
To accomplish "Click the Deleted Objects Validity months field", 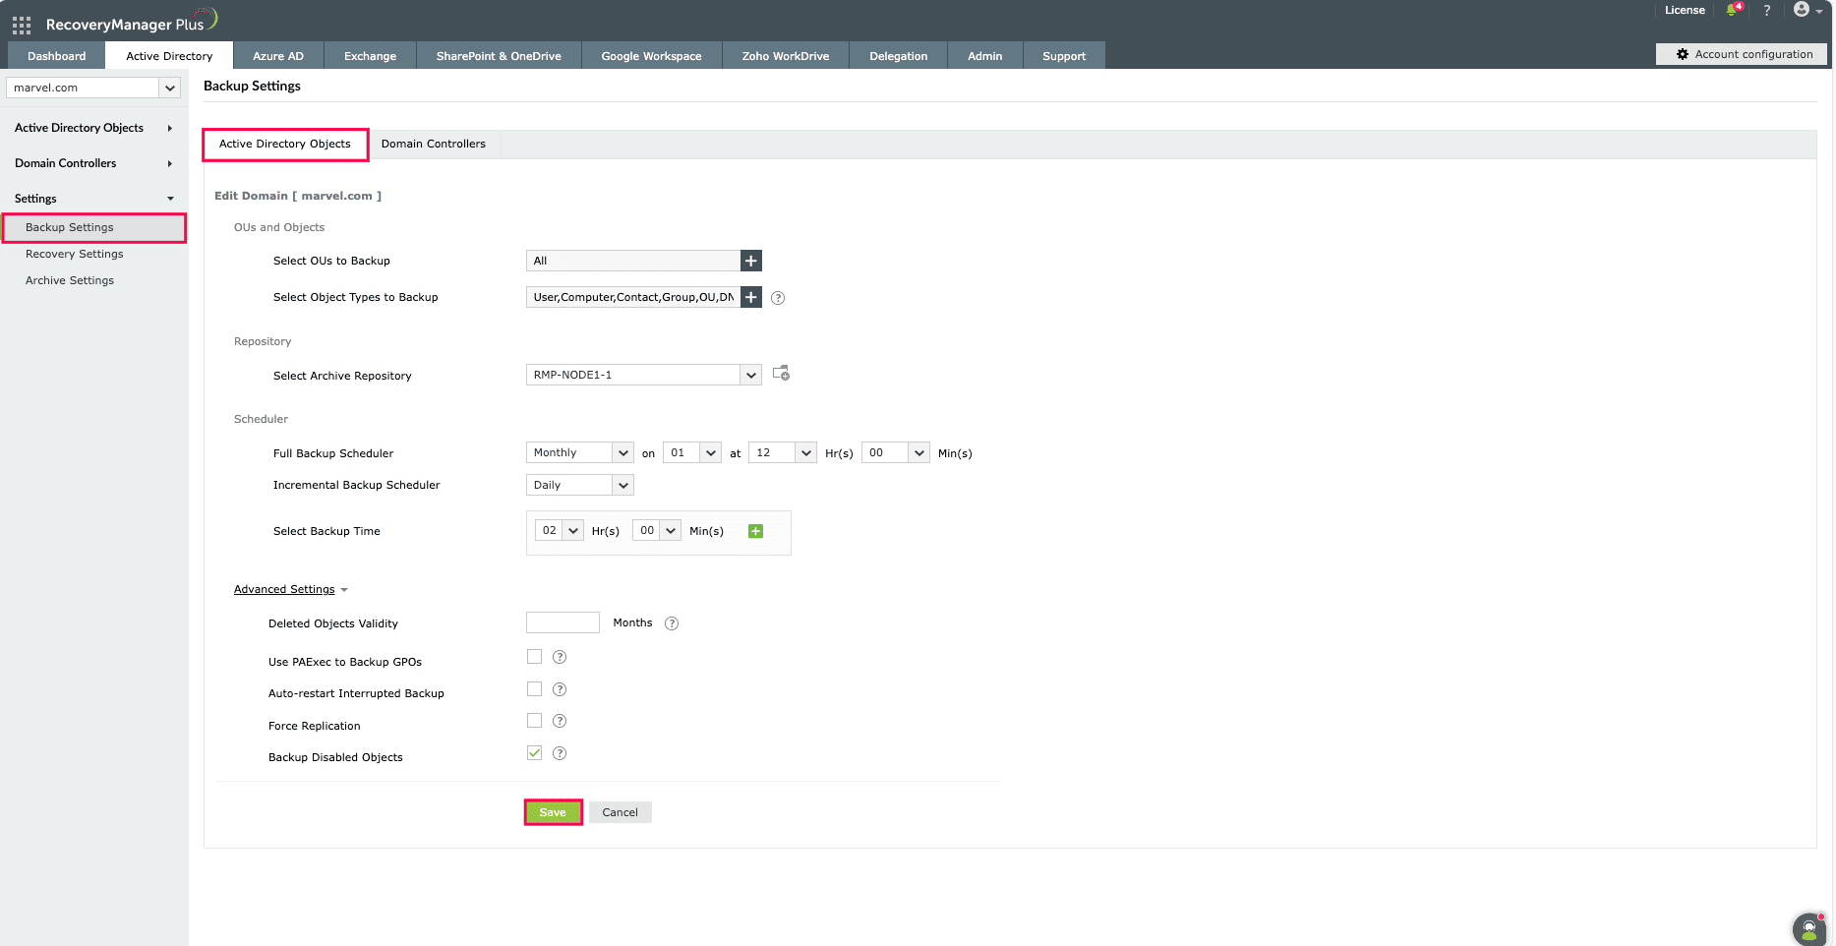I will click(x=563, y=622).
